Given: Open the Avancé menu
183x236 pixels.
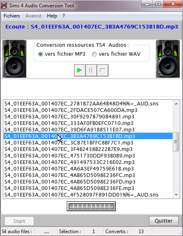Looking at the screenshot, I should [x=33, y=16].
